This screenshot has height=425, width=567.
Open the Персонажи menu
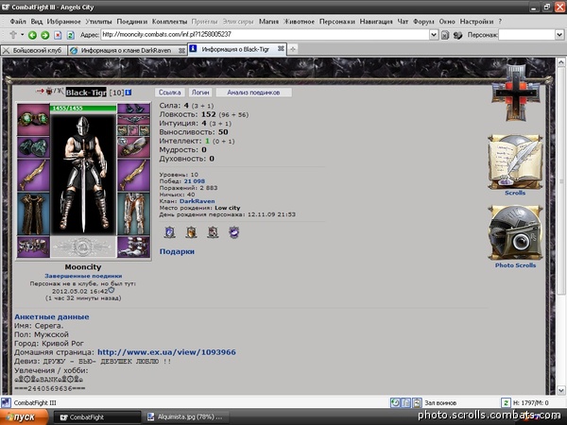tap(337, 22)
